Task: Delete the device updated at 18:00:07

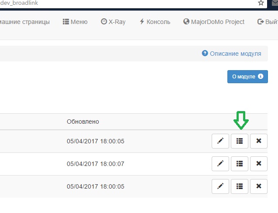Action: coord(259,164)
